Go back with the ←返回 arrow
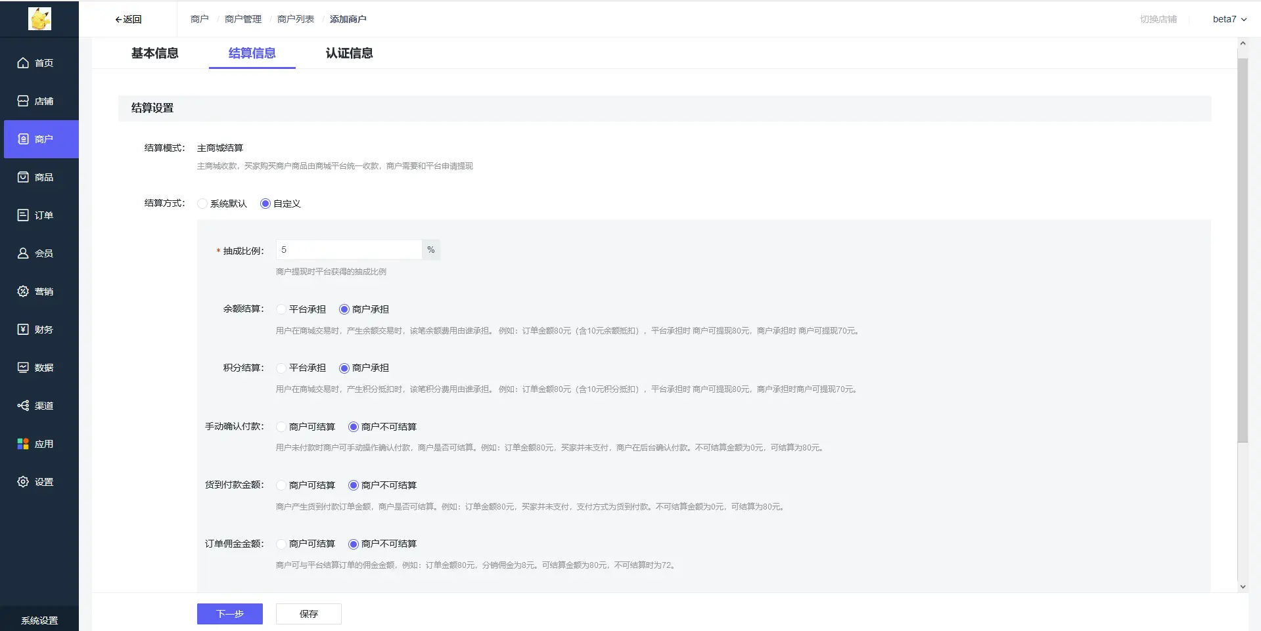This screenshot has width=1261, height=631. pos(128,19)
